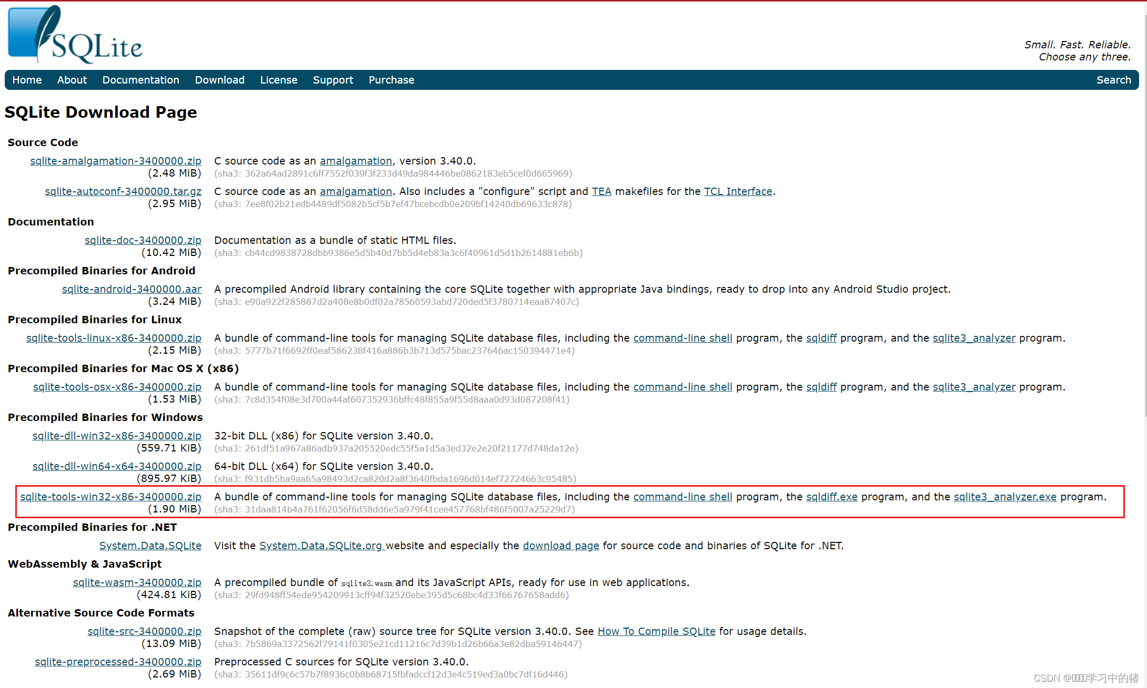Open the Home menu item
The image size is (1147, 688).
[27, 80]
